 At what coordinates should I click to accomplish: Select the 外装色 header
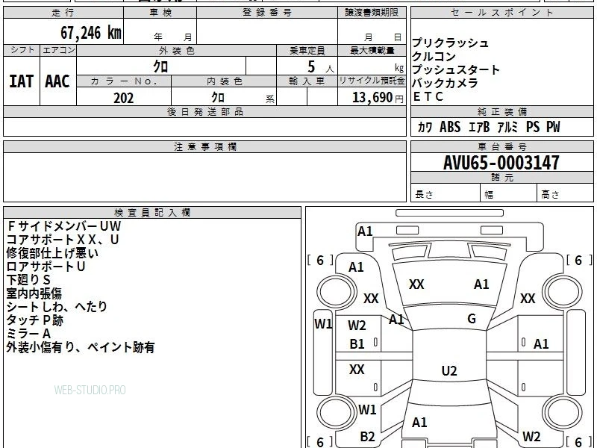tap(177, 51)
